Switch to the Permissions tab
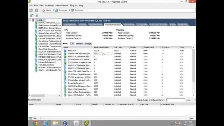The width and height of the screenshot is (224, 126). pos(183,25)
